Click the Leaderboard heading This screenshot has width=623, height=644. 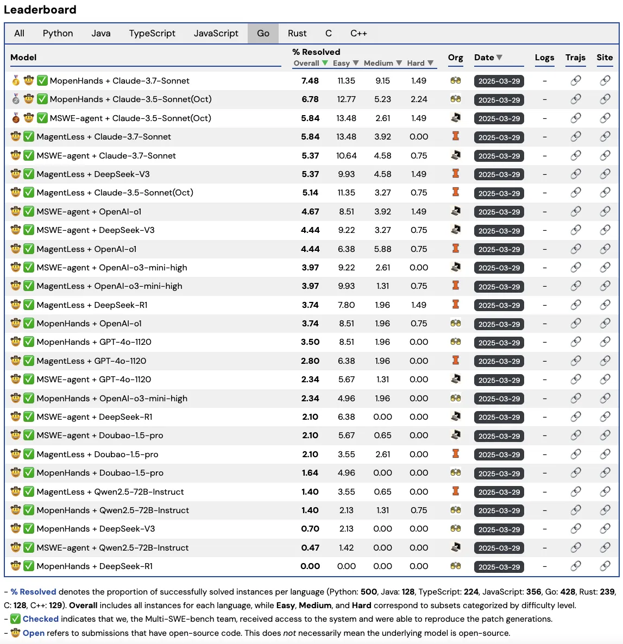(x=40, y=9)
